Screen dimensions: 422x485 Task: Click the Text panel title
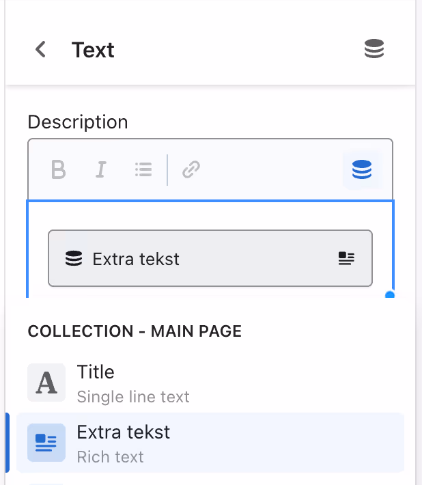tap(93, 50)
